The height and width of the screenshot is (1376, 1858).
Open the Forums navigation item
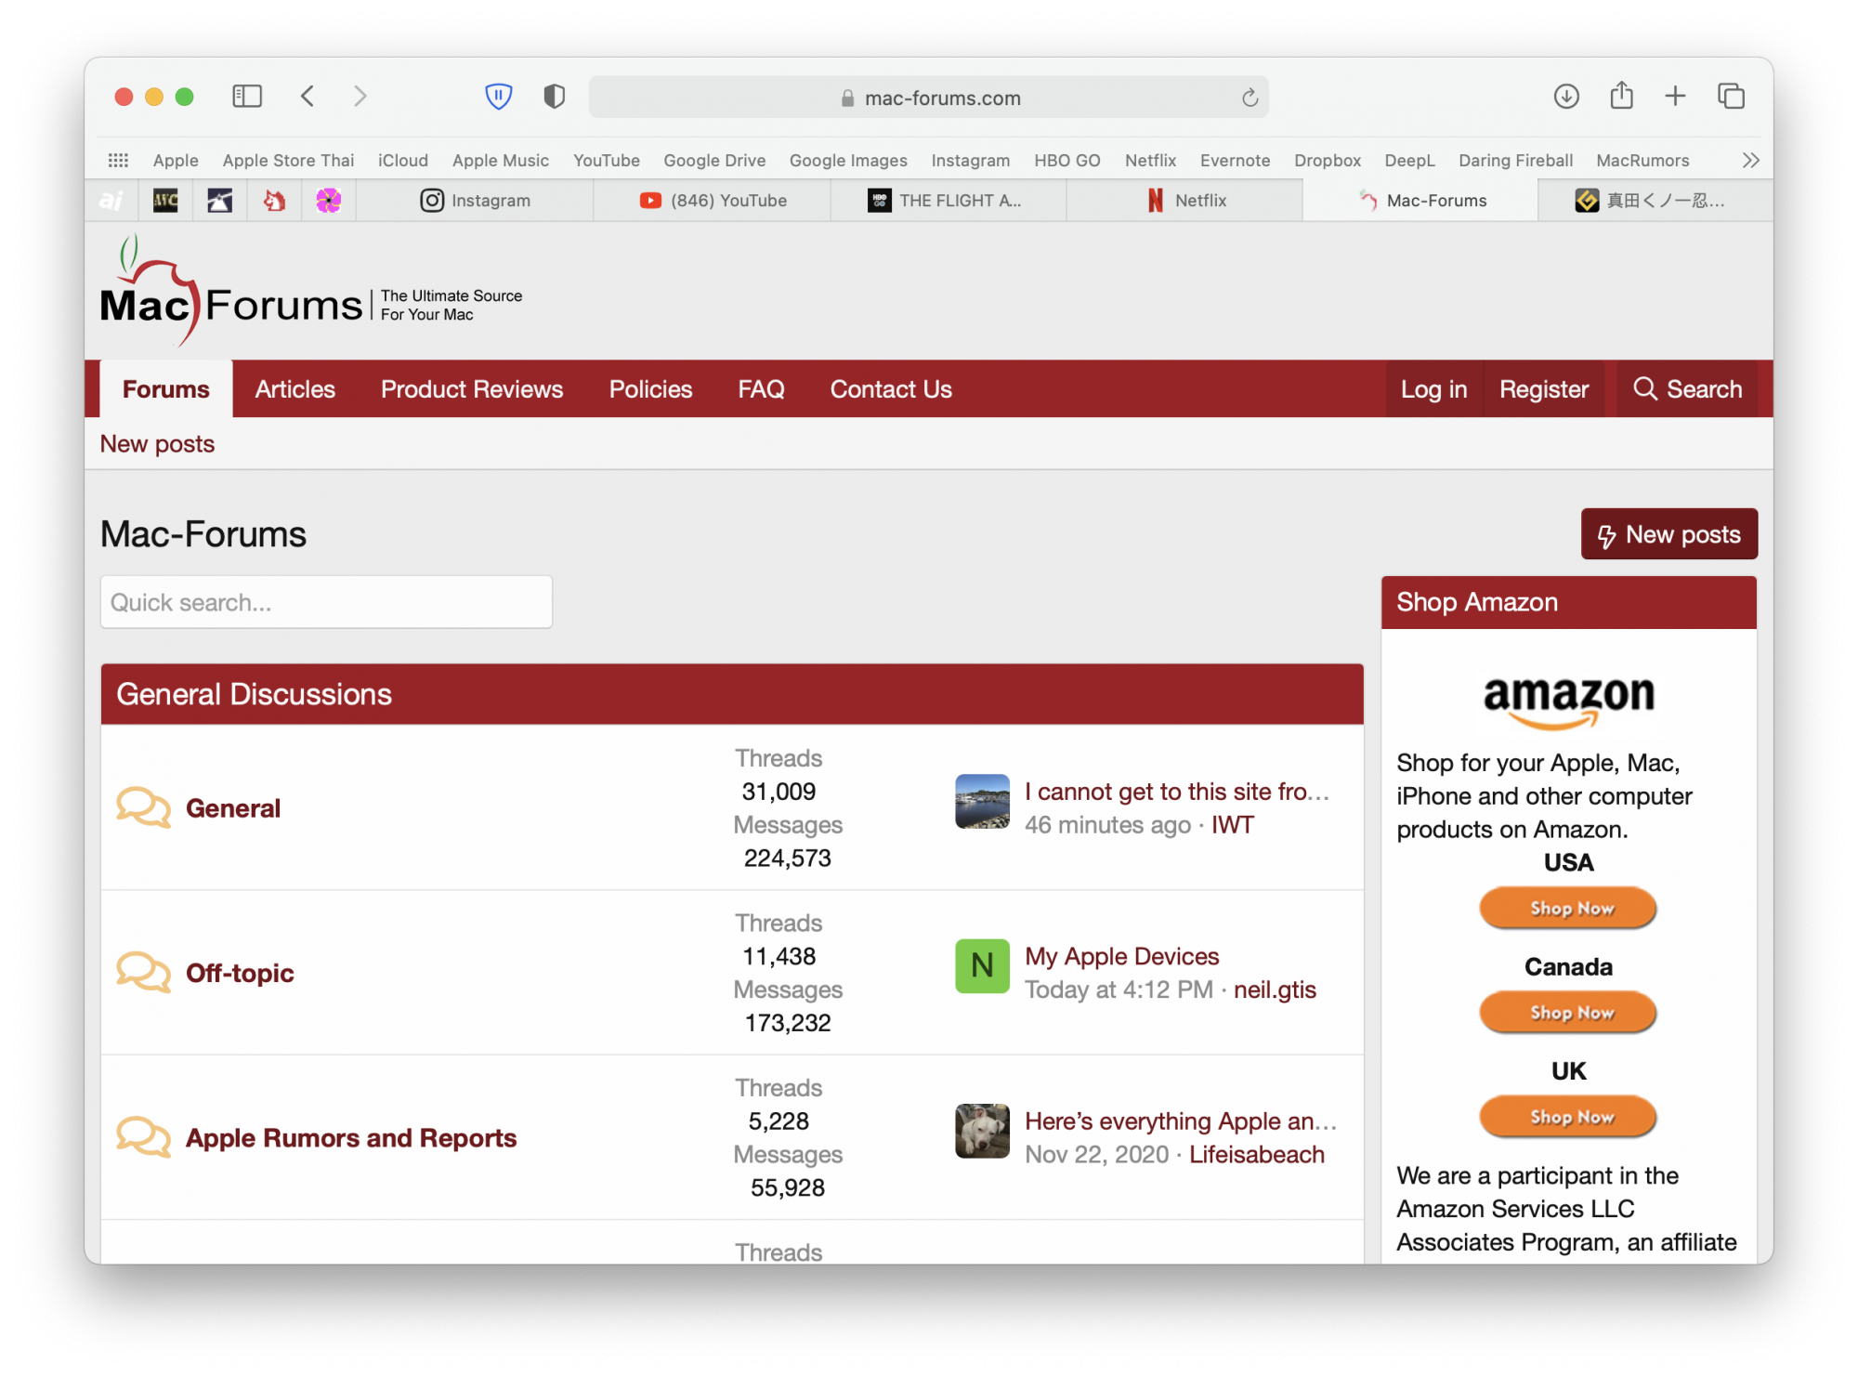[x=166, y=389]
